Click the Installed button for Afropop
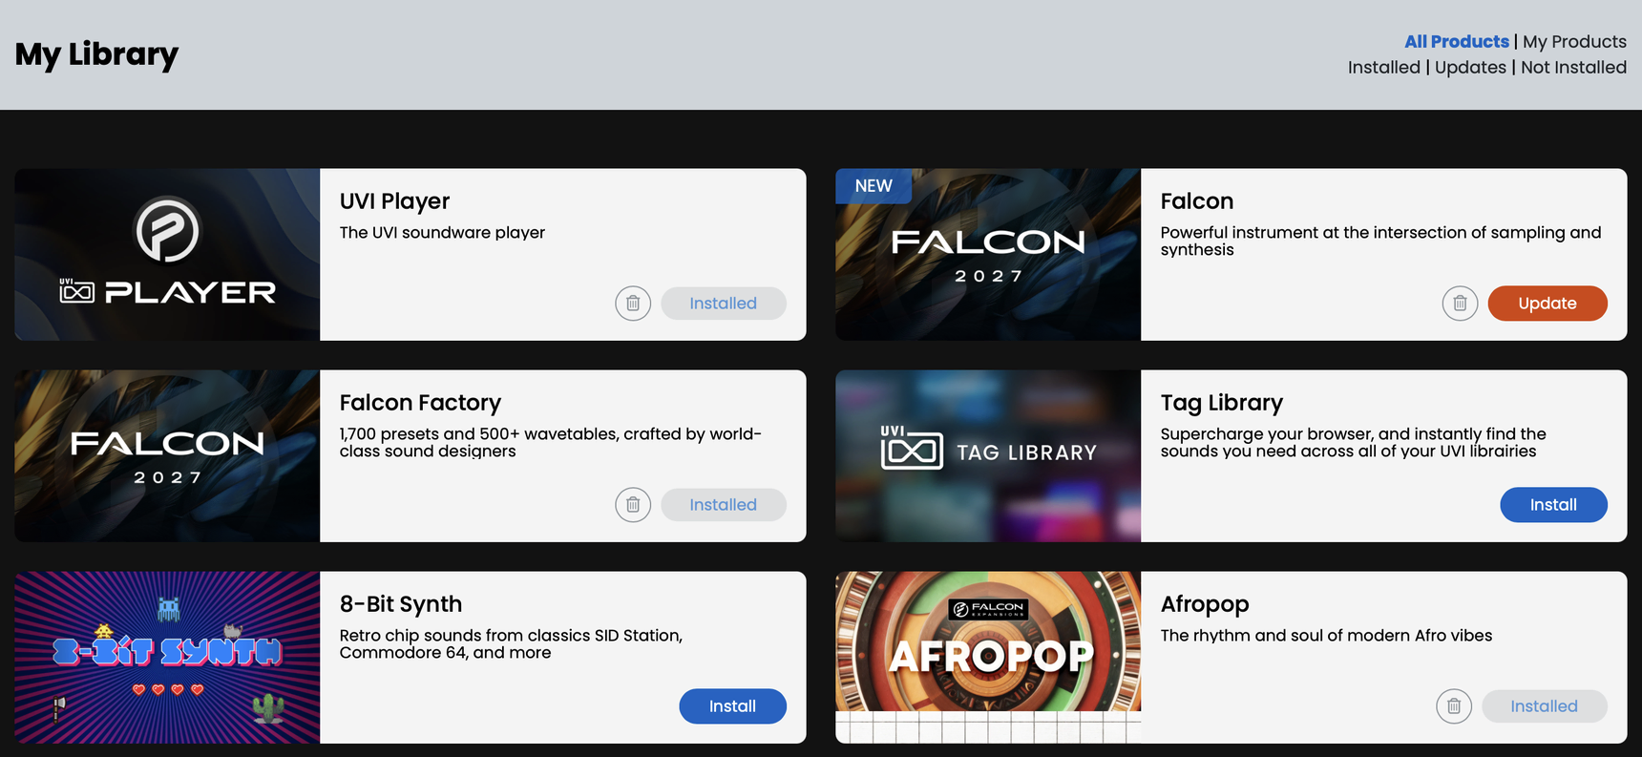The height and width of the screenshot is (757, 1642). pyautogui.click(x=1545, y=706)
